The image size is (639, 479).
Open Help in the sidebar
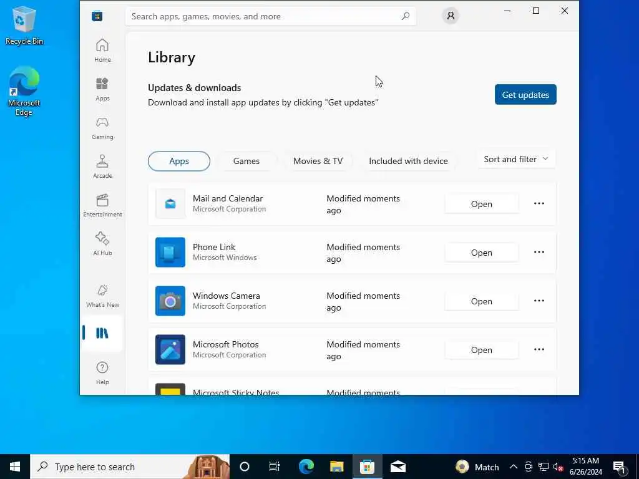102,373
